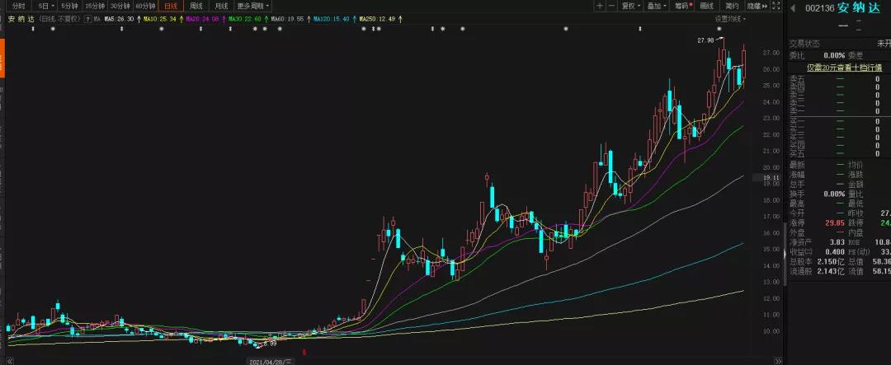Open the 设置均线 dropdown

point(729,17)
